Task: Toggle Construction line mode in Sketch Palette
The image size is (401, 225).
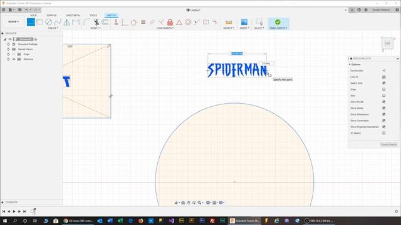Action: [x=383, y=71]
